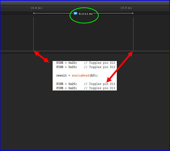The image size is (170, 151).
Task: Click the long red double-headed arrow
Action: pos(119,67)
